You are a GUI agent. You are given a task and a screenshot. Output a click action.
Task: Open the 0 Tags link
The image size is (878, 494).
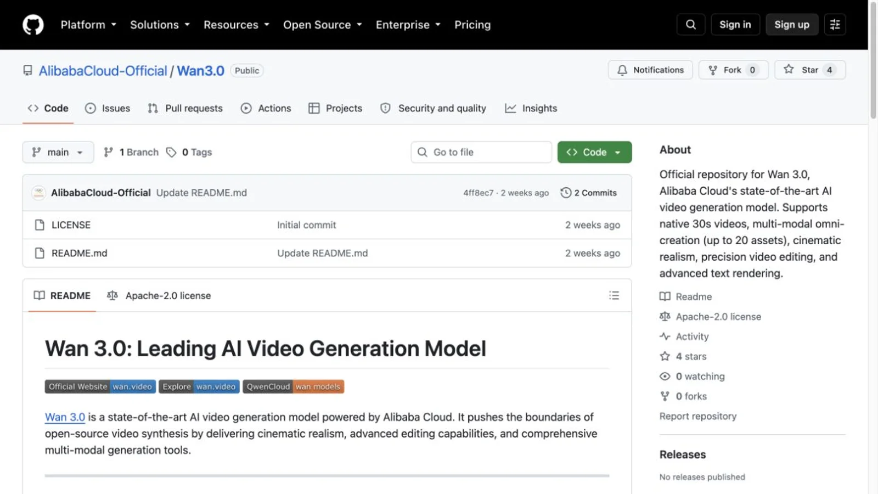click(x=189, y=152)
